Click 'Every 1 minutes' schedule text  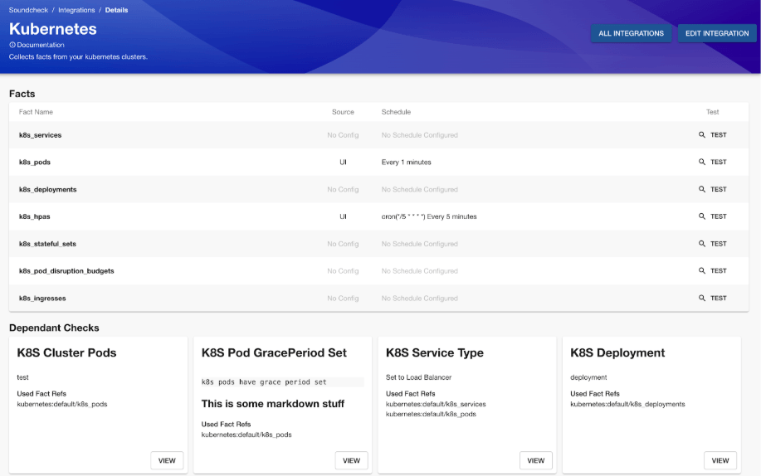[406, 162]
